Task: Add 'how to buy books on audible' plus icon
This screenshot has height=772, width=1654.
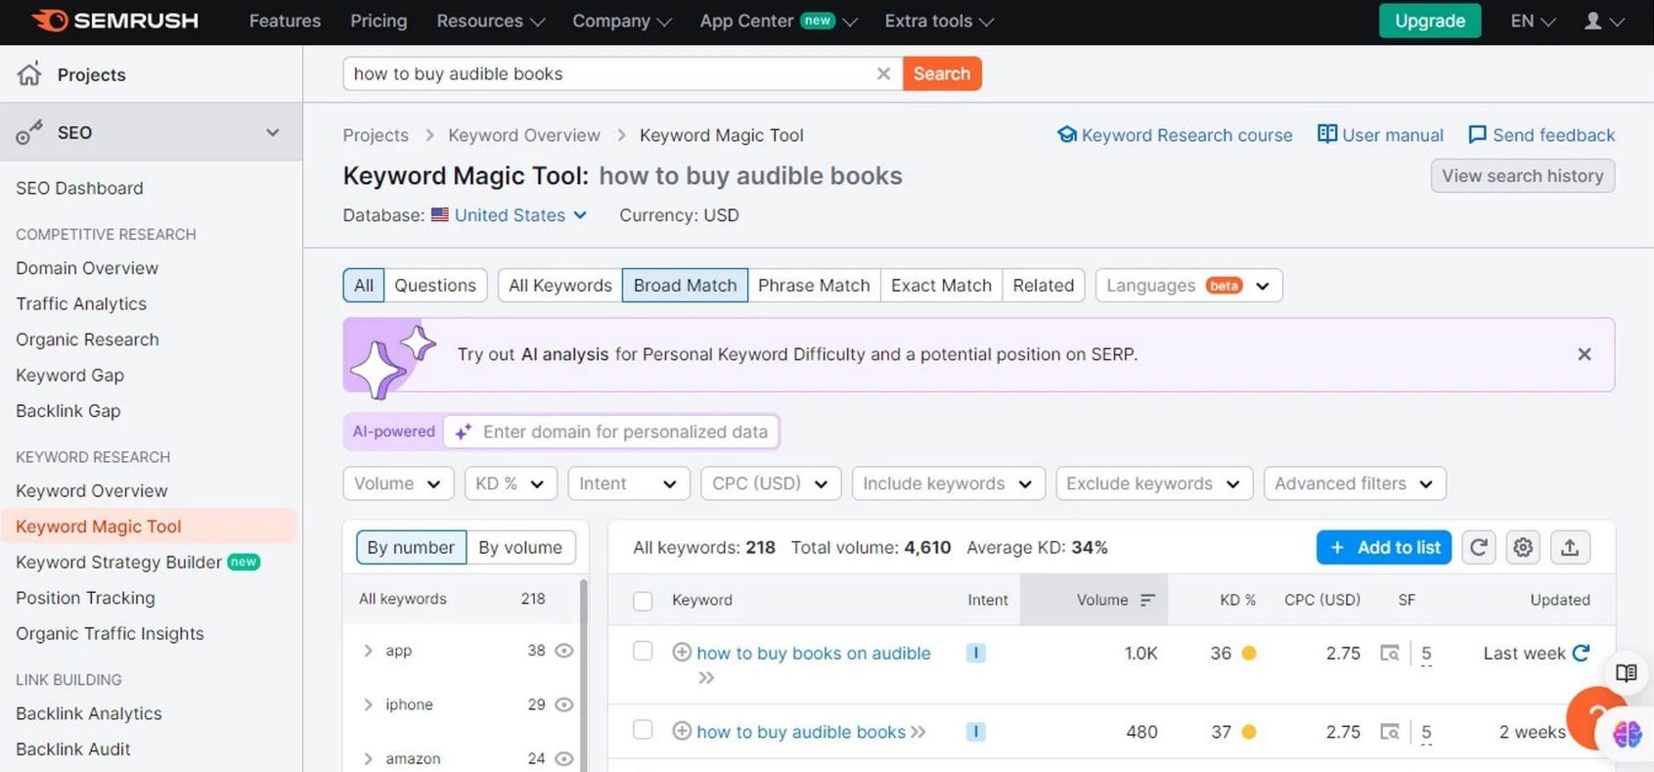Action: point(682,653)
